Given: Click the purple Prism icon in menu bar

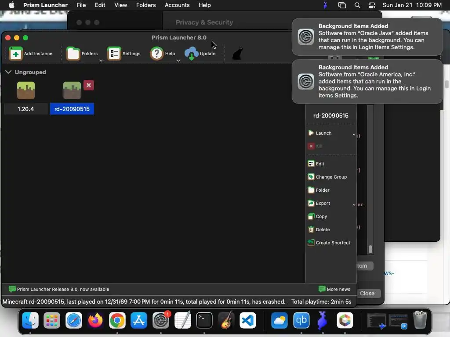Looking at the screenshot, I should tap(325, 5).
